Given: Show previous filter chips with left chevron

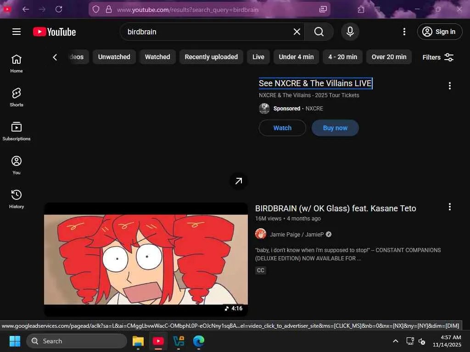Looking at the screenshot, I should click(55, 57).
